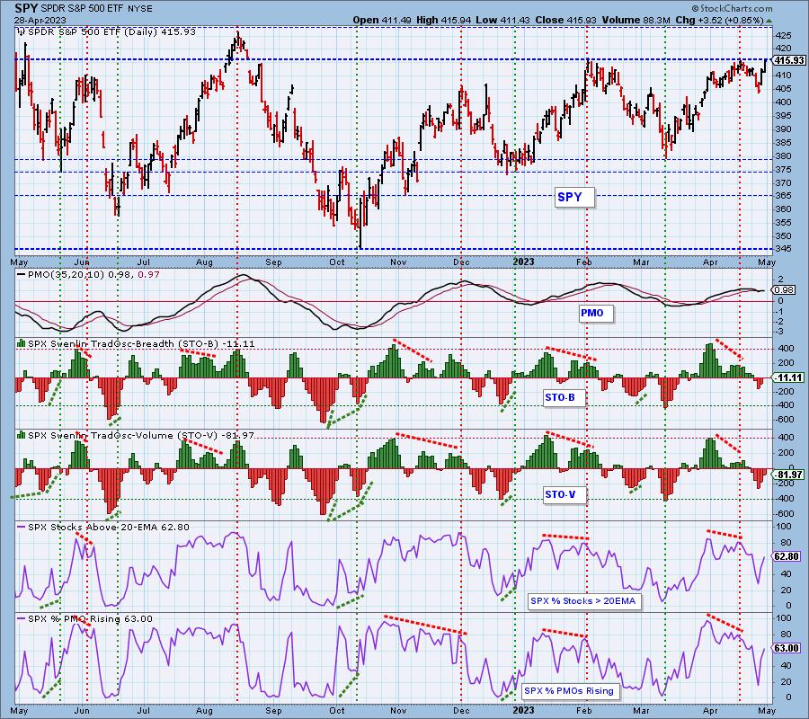Image resolution: width=809 pixels, height=719 pixels.
Task: Click the candlestick icon beside SPDR S&P 500 ETF (Daily) legend
Action: [22, 32]
